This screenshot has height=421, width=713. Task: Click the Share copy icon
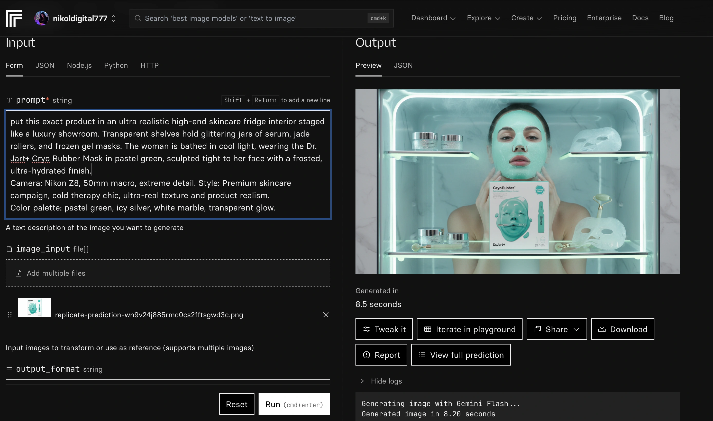pos(537,329)
